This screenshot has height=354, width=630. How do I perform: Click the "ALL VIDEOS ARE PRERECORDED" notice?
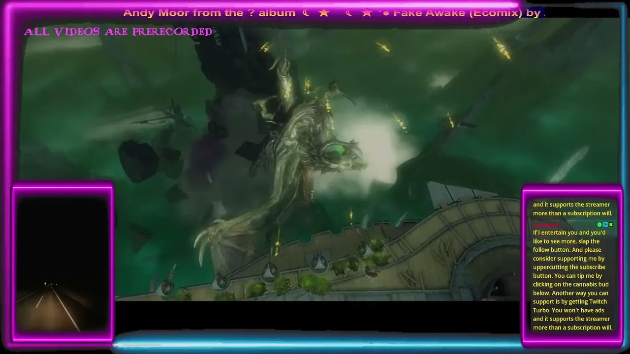118,32
